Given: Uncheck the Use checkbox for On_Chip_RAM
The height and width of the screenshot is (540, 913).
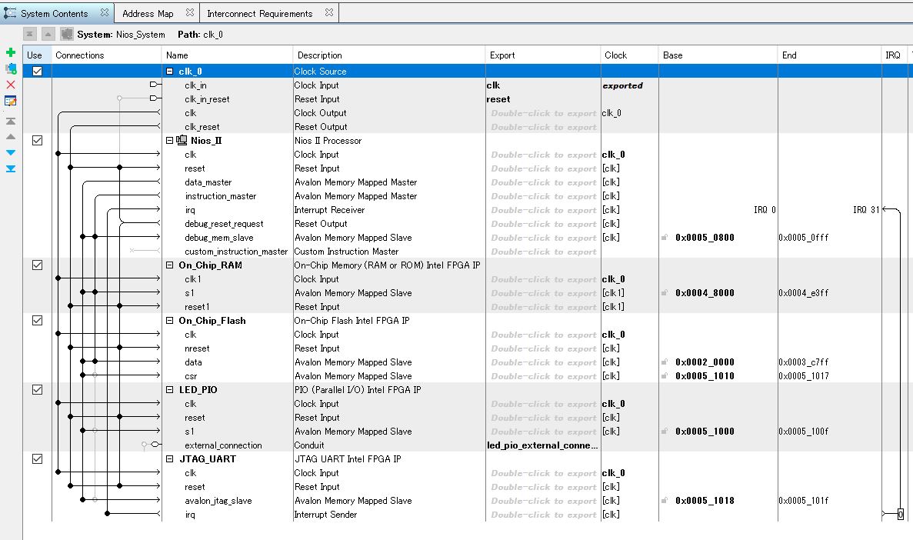Looking at the screenshot, I should 37,265.
